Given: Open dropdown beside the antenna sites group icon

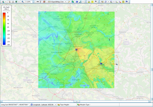Looking at the screenshot, I should point(114,2).
